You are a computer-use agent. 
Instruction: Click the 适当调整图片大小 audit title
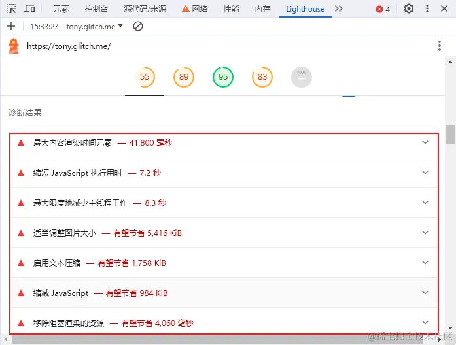(x=65, y=233)
